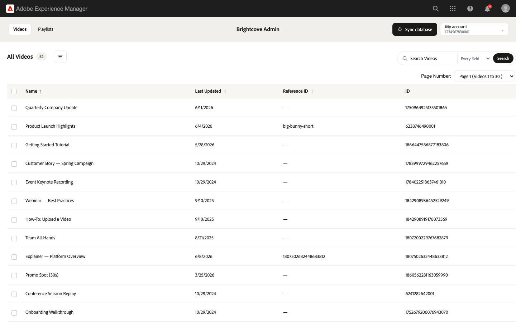Check the Event Keynote Recording row
516x322 pixels.
tap(14, 182)
